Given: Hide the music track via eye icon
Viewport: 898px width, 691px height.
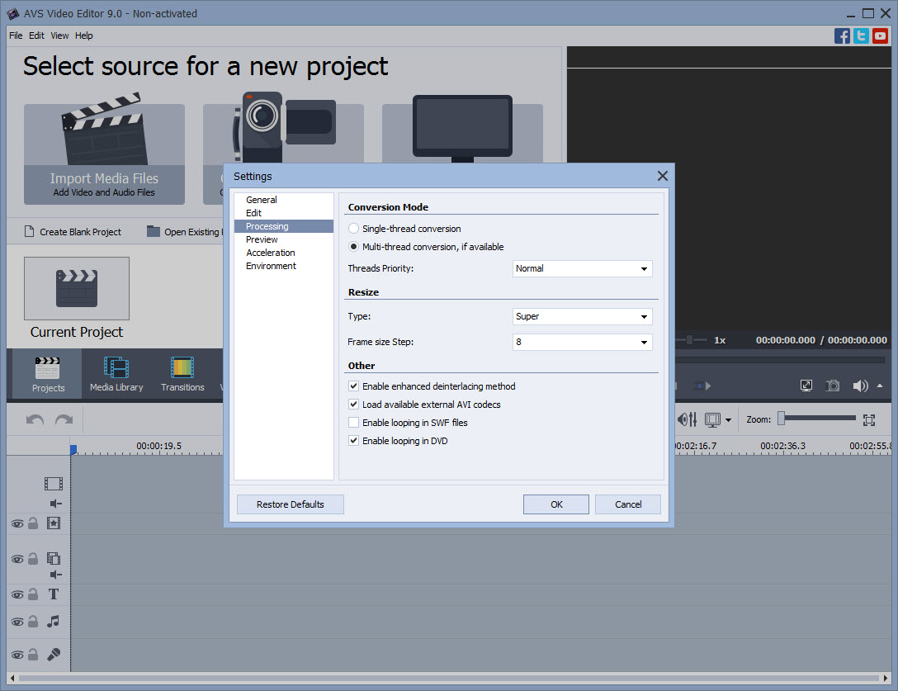Looking at the screenshot, I should click(x=17, y=622).
